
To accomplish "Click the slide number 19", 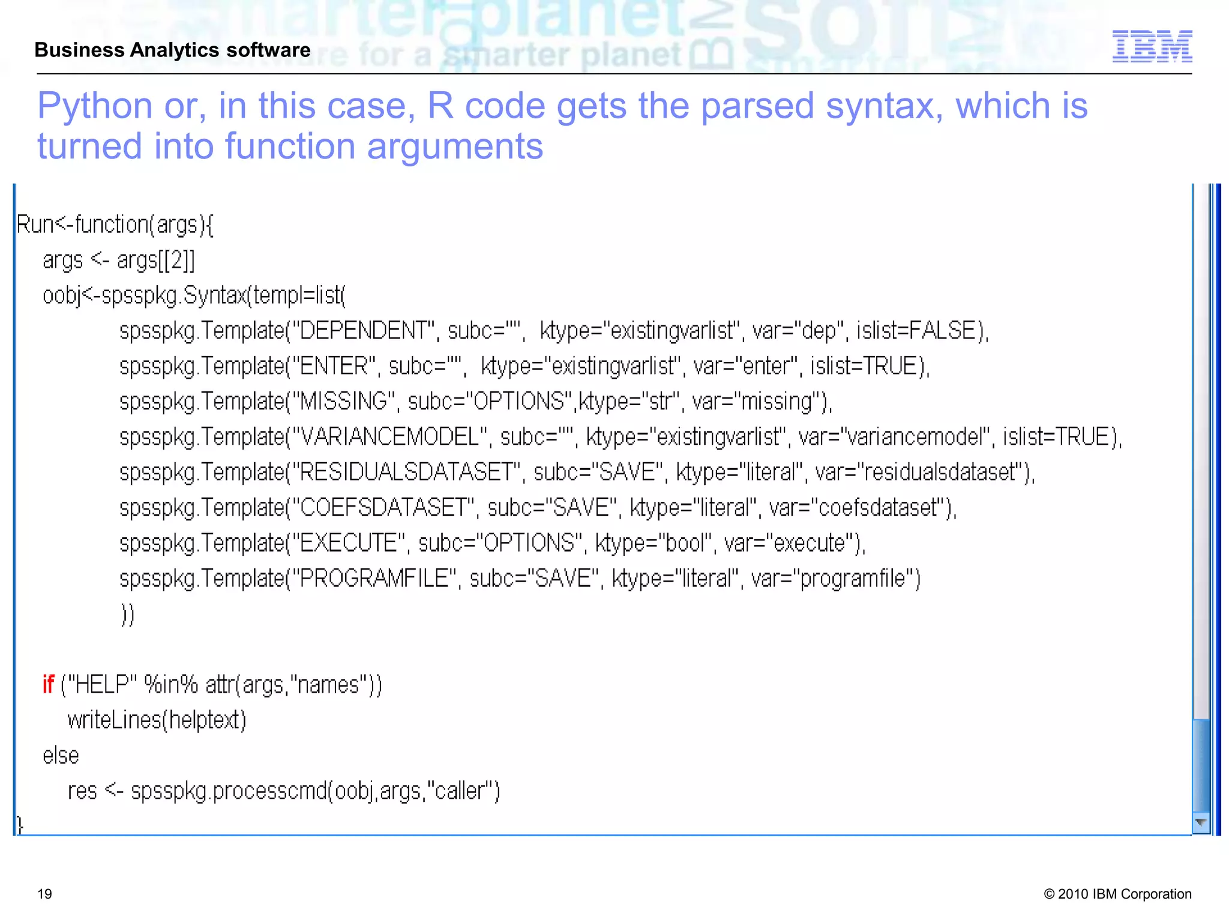I will pos(45,894).
